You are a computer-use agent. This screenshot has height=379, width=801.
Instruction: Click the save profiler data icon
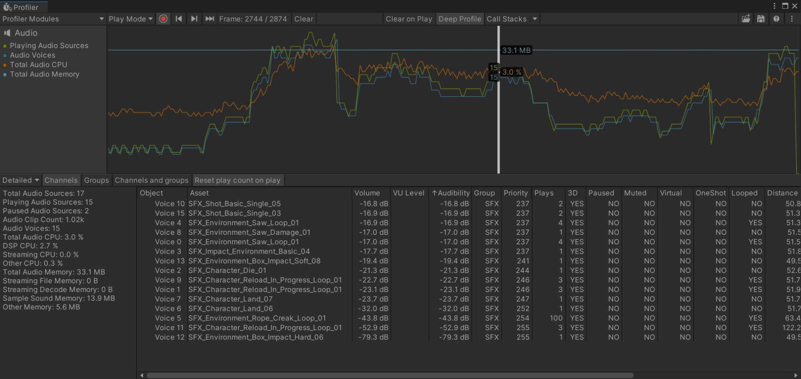[761, 19]
